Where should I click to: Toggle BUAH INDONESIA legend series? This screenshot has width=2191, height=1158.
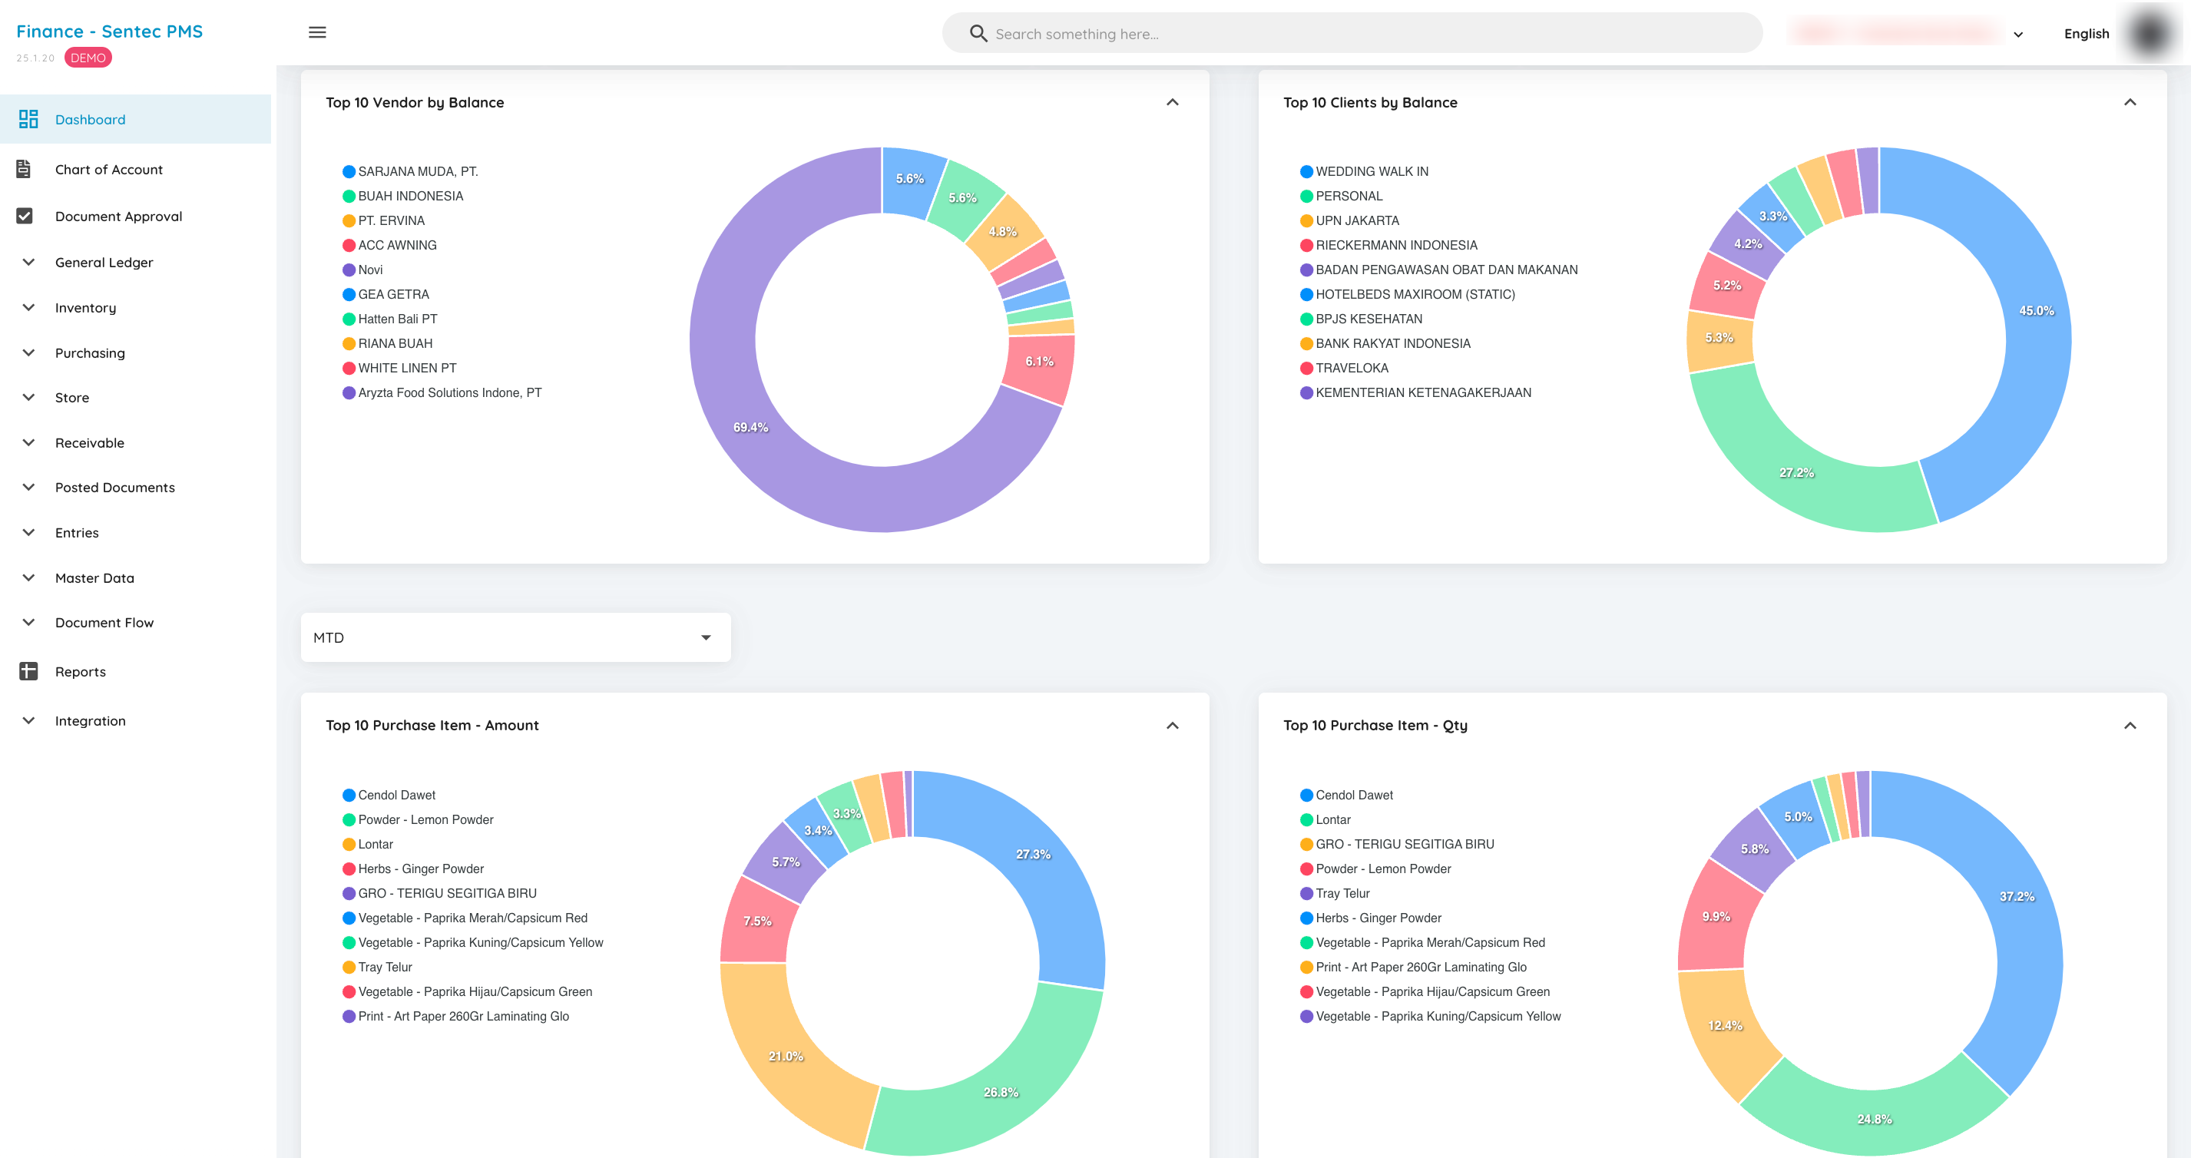402,197
